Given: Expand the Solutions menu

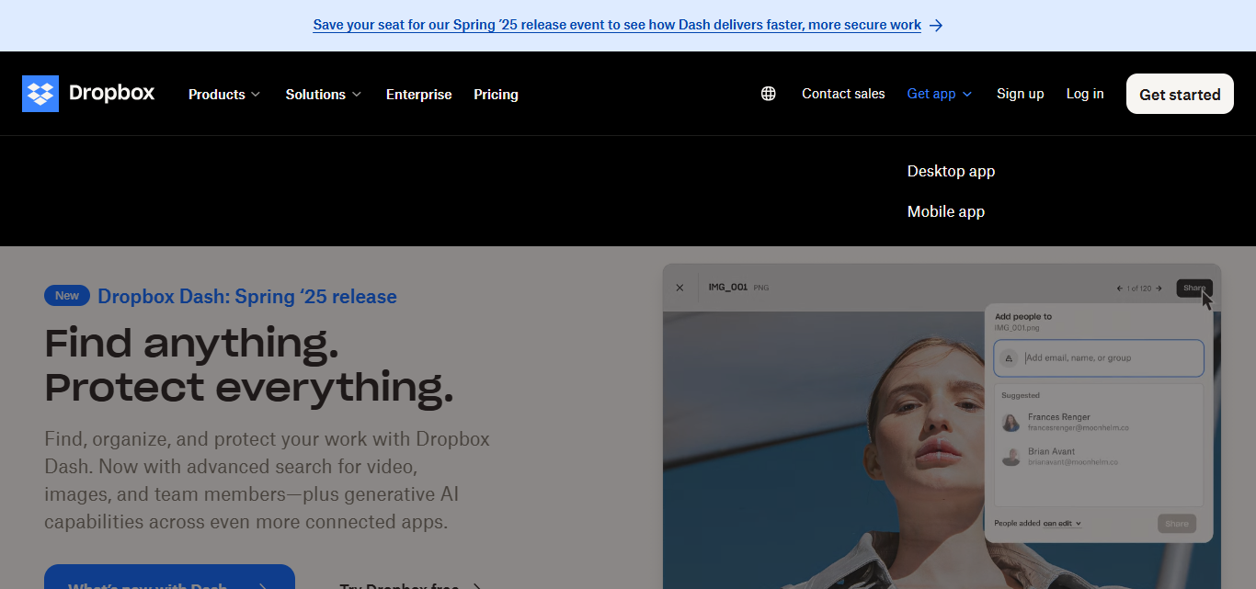Looking at the screenshot, I should coord(324,95).
